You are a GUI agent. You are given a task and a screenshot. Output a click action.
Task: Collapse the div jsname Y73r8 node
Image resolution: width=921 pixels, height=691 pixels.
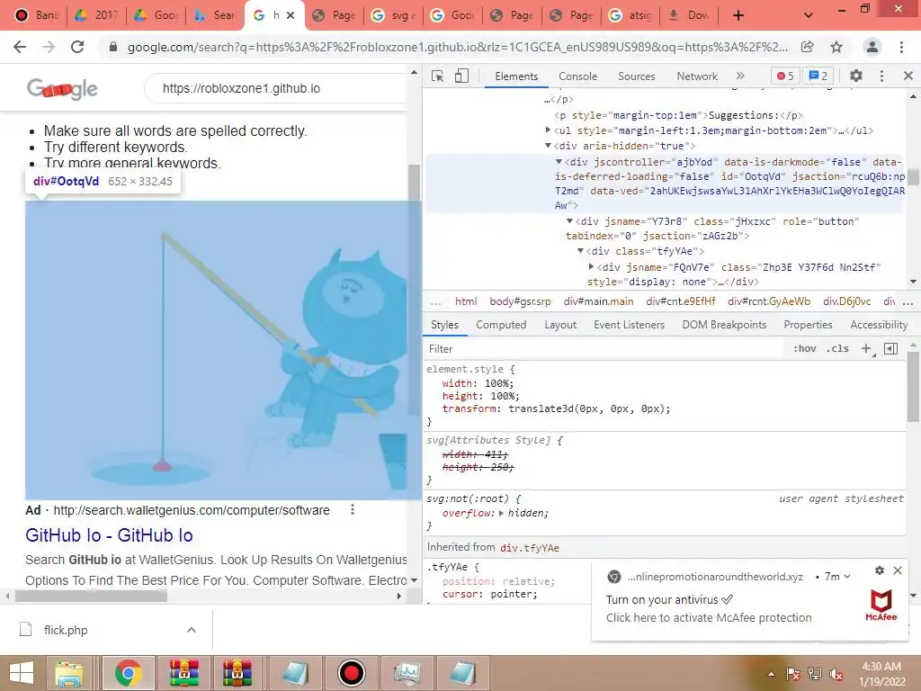tap(569, 221)
